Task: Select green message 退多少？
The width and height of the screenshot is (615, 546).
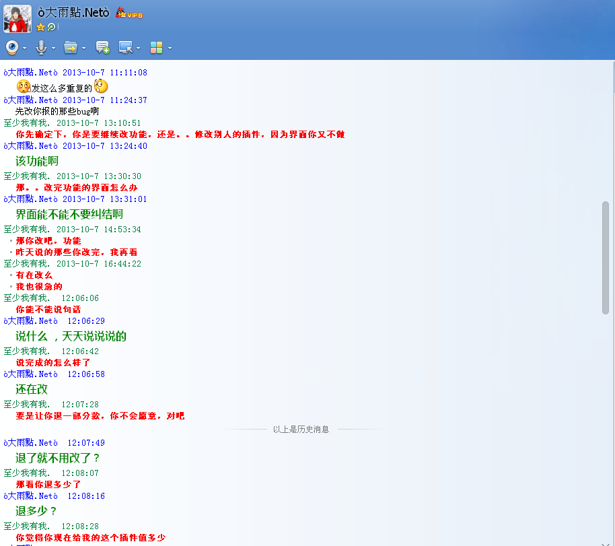Action: click(36, 511)
